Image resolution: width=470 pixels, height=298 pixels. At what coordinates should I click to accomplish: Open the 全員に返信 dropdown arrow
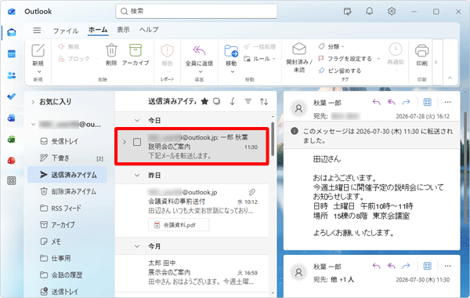click(x=201, y=71)
